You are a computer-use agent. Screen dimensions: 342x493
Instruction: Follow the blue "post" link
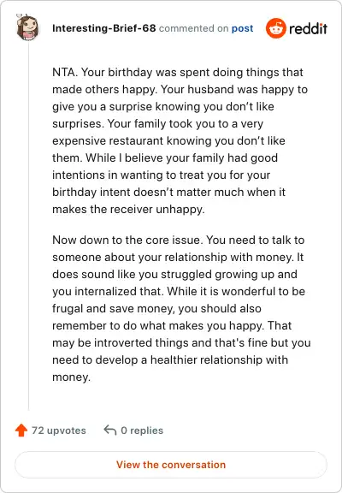click(x=243, y=28)
